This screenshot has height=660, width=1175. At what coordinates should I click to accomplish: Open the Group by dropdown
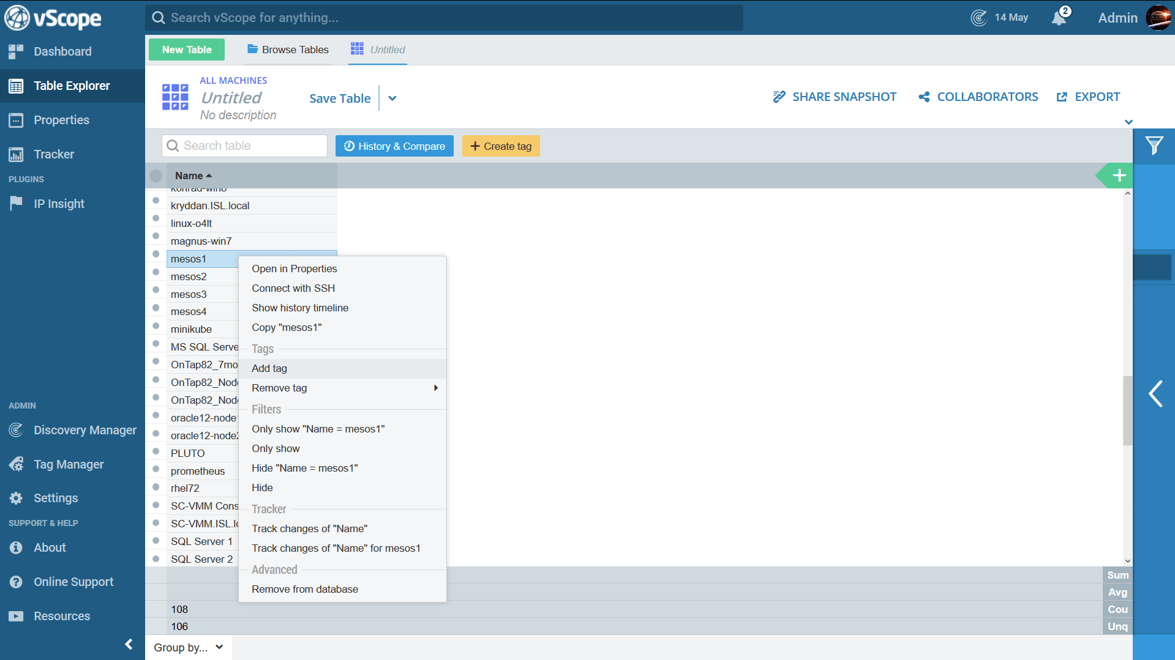coord(189,647)
